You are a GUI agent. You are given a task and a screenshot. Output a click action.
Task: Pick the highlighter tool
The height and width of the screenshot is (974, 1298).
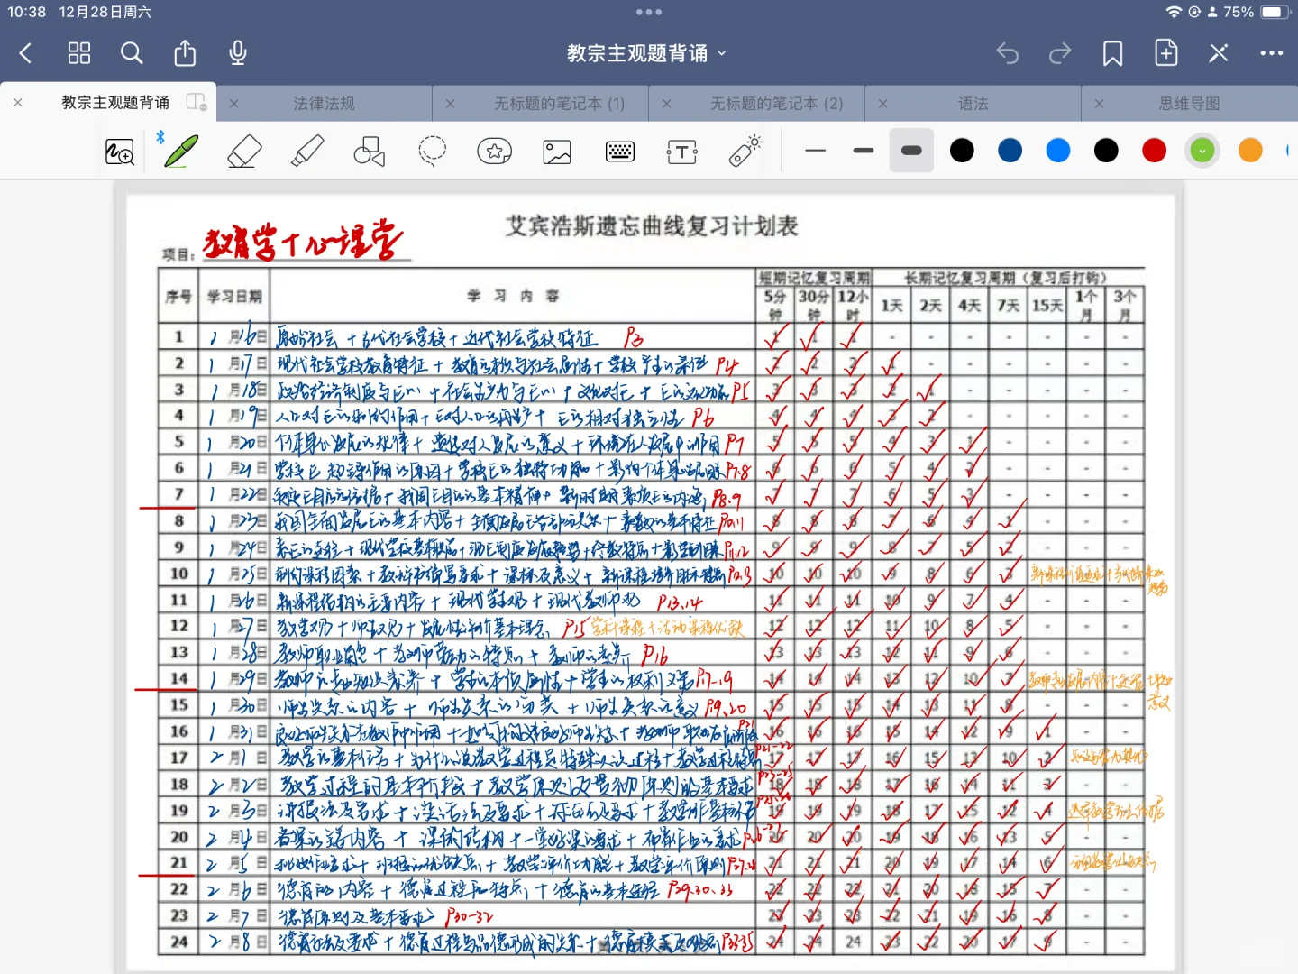[306, 151]
